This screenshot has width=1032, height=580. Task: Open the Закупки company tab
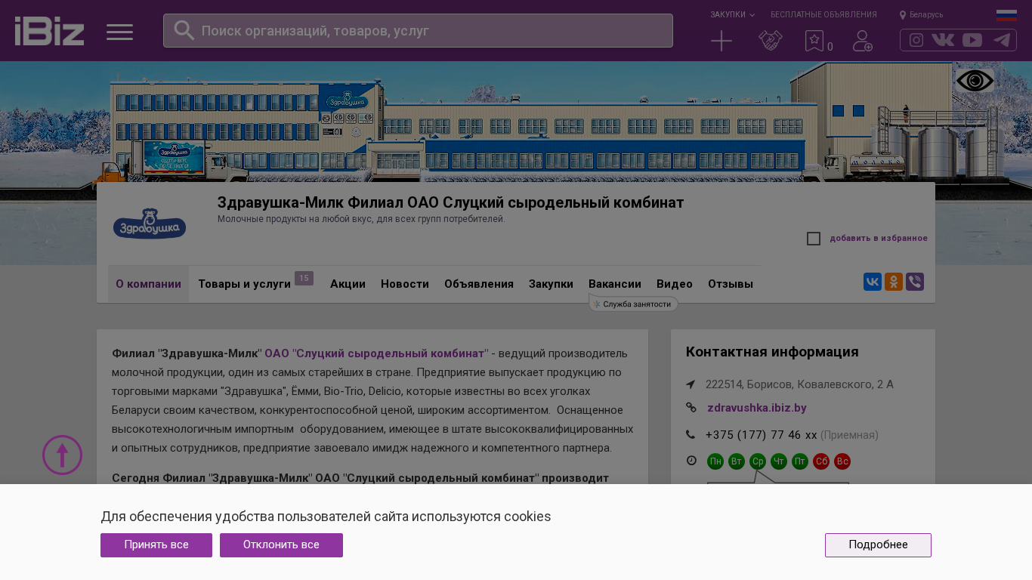click(551, 284)
